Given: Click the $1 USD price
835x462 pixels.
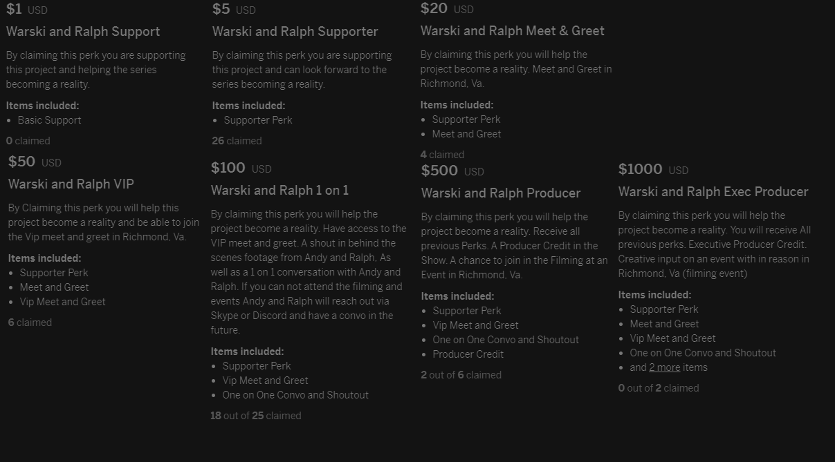Looking at the screenshot, I should 27,10.
